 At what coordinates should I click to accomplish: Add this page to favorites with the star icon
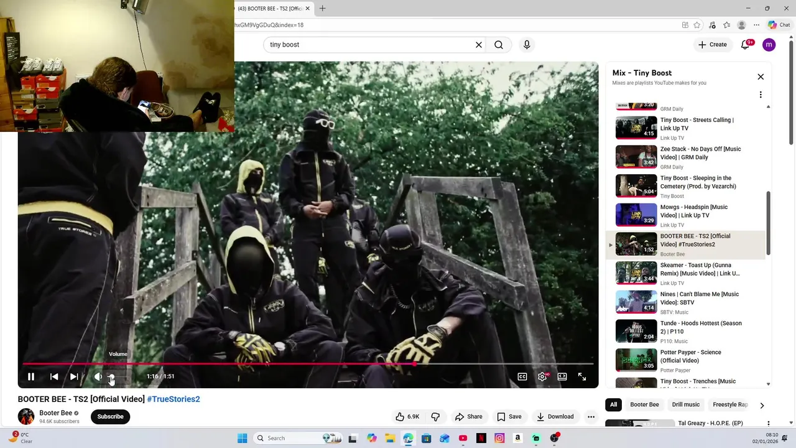(x=697, y=25)
